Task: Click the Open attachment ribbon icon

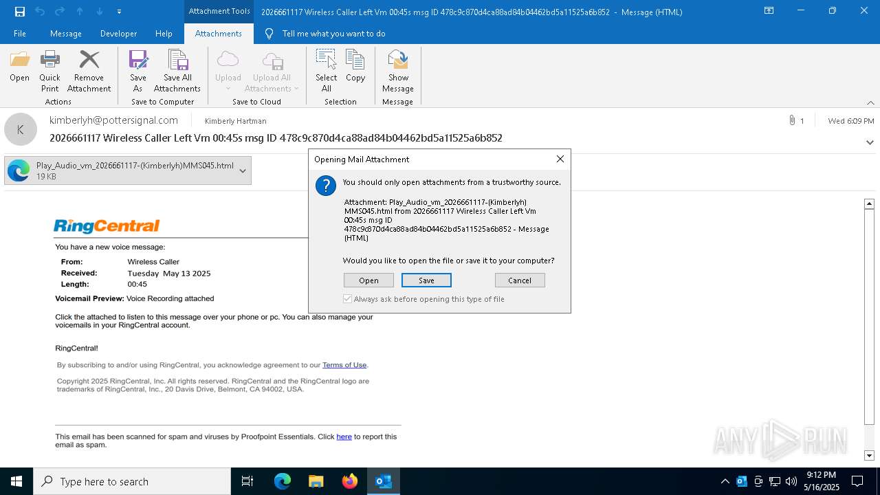Action: click(19, 66)
